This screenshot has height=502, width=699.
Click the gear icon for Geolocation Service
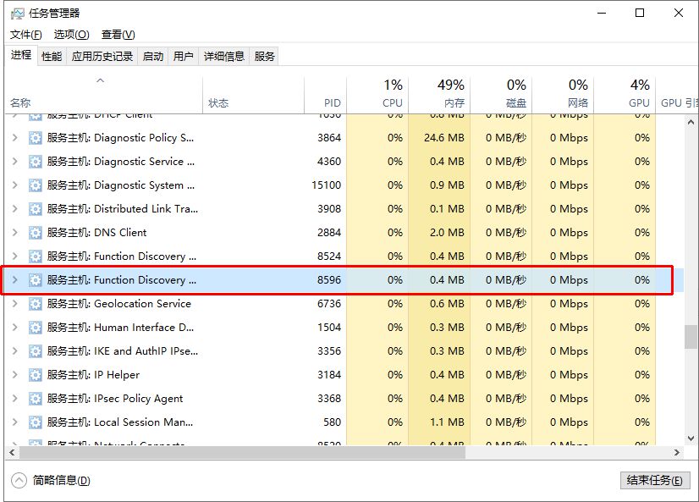coord(36,304)
